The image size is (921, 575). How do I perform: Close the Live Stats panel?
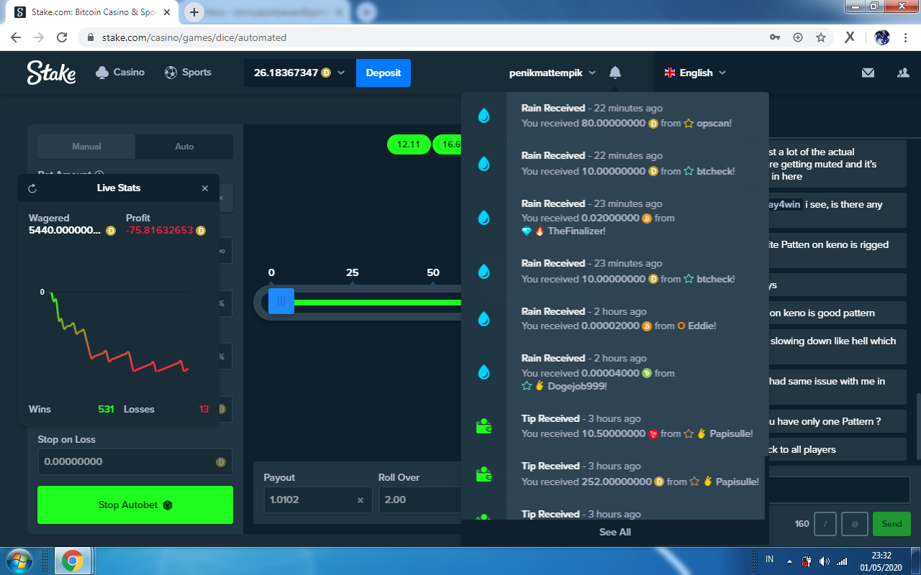click(x=205, y=188)
